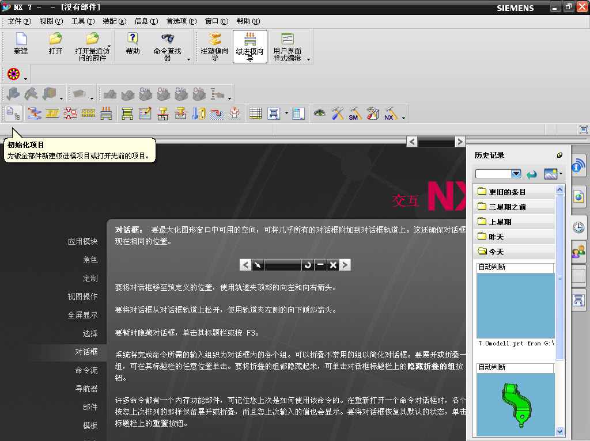Open the toolbar options arrow after 用户界面样式编辑
Image resolution: width=590 pixels, height=441 pixels.
coord(309,59)
